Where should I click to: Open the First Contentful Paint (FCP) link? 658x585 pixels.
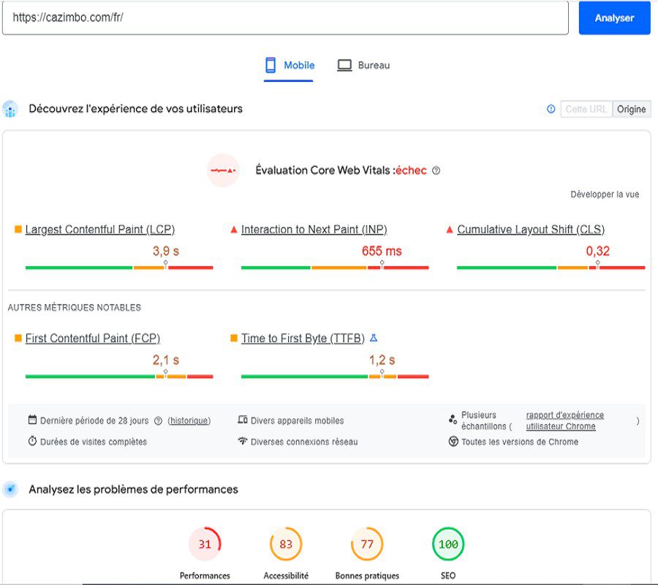click(93, 339)
